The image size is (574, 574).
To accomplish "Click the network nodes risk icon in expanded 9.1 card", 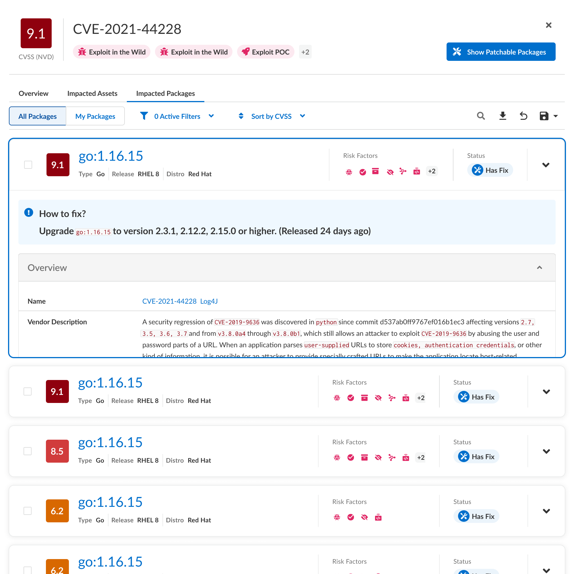I will point(403,171).
